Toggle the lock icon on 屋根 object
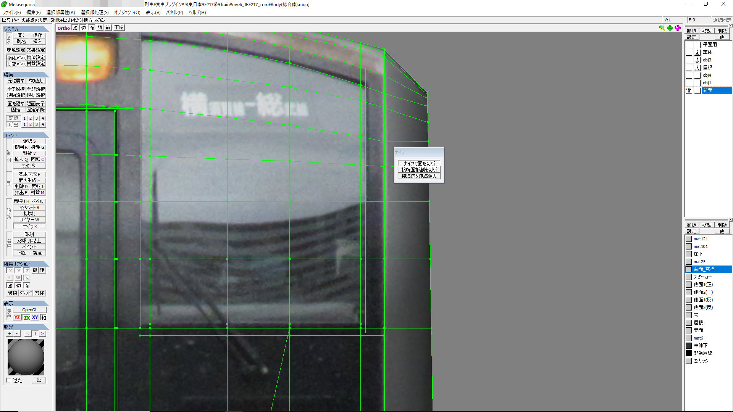Viewport: 733px width, 412px height. pos(697,68)
